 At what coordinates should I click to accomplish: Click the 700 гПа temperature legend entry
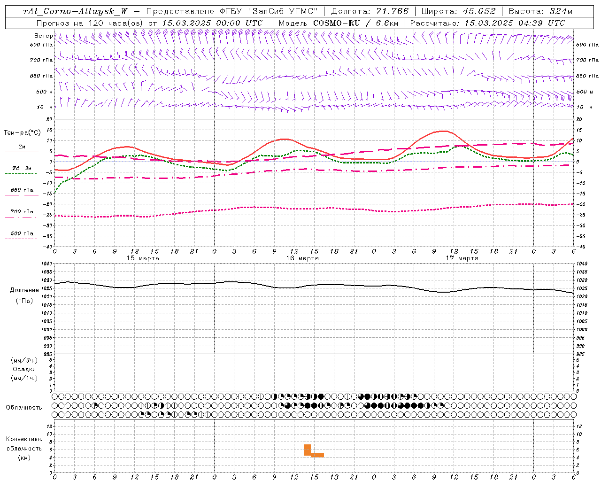(x=22, y=213)
